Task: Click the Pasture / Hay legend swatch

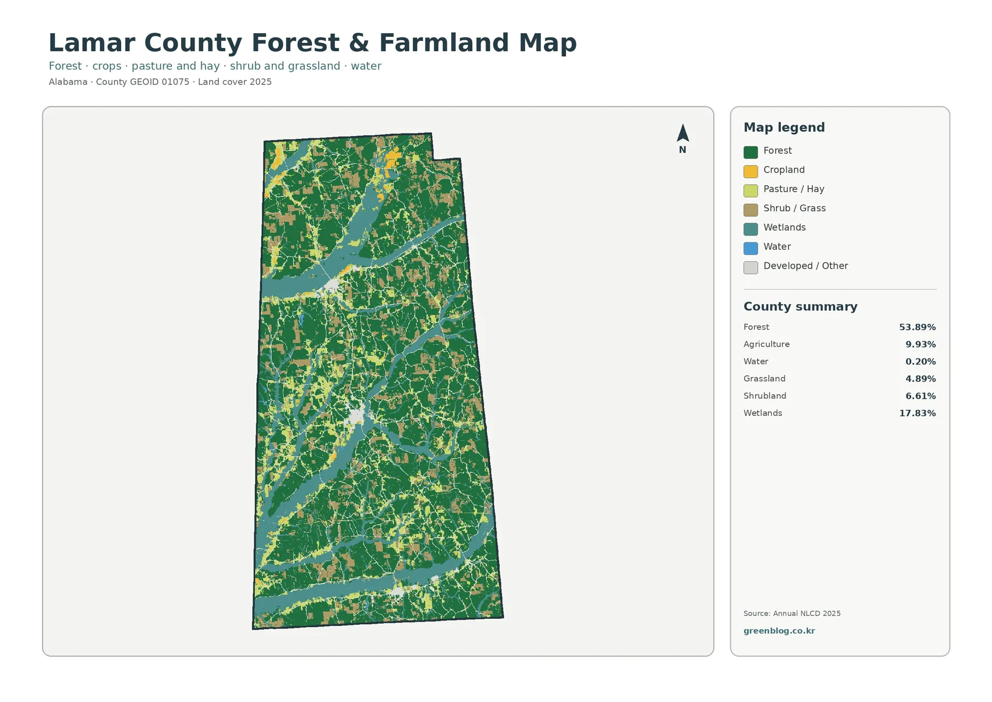Action: [x=751, y=191]
